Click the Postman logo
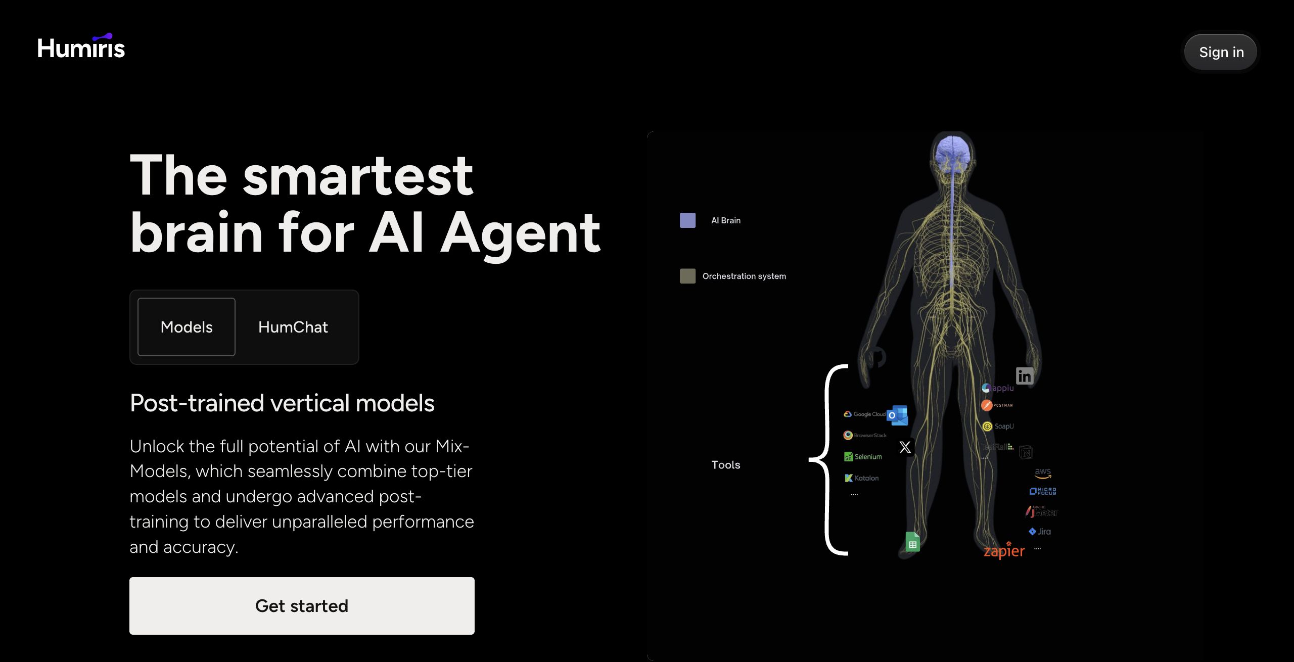 click(997, 405)
